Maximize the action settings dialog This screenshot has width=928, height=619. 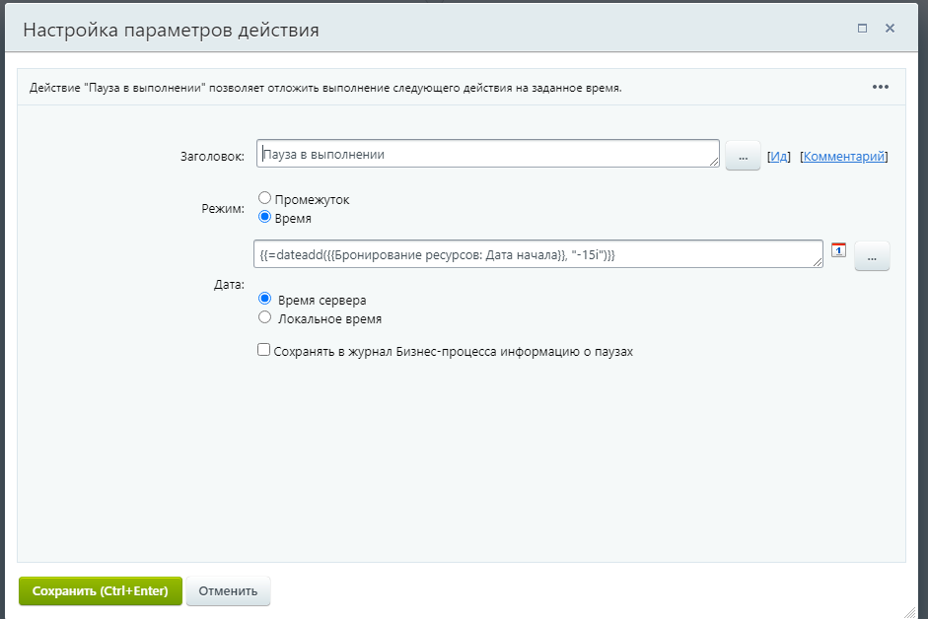click(862, 29)
